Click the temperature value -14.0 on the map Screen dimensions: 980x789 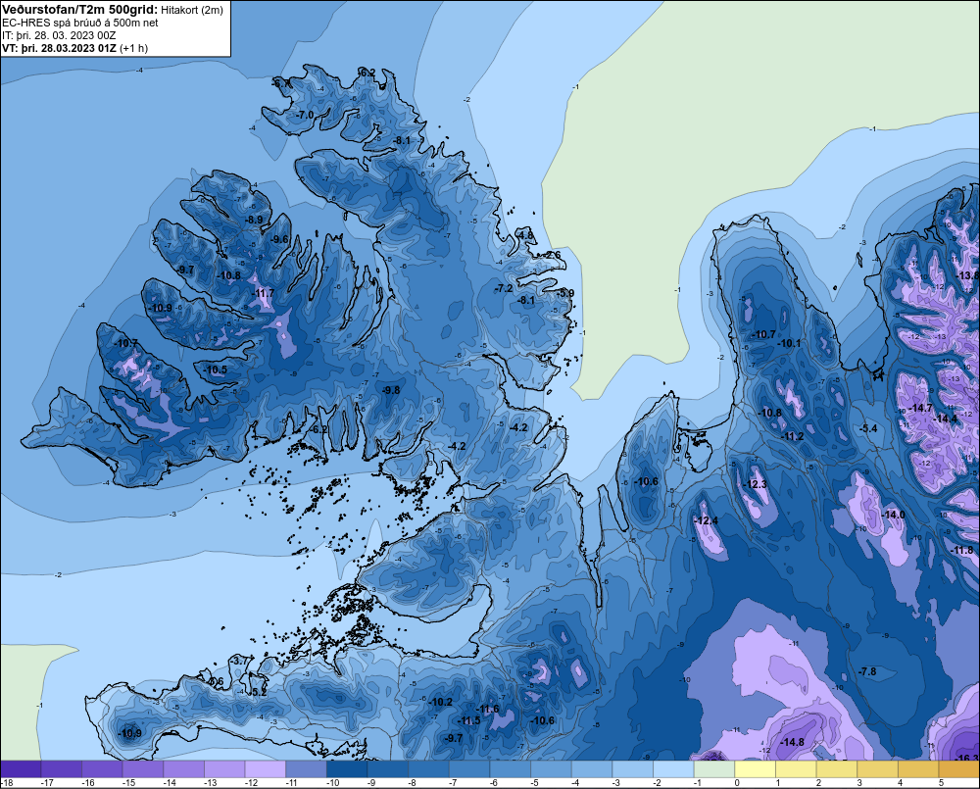point(893,515)
